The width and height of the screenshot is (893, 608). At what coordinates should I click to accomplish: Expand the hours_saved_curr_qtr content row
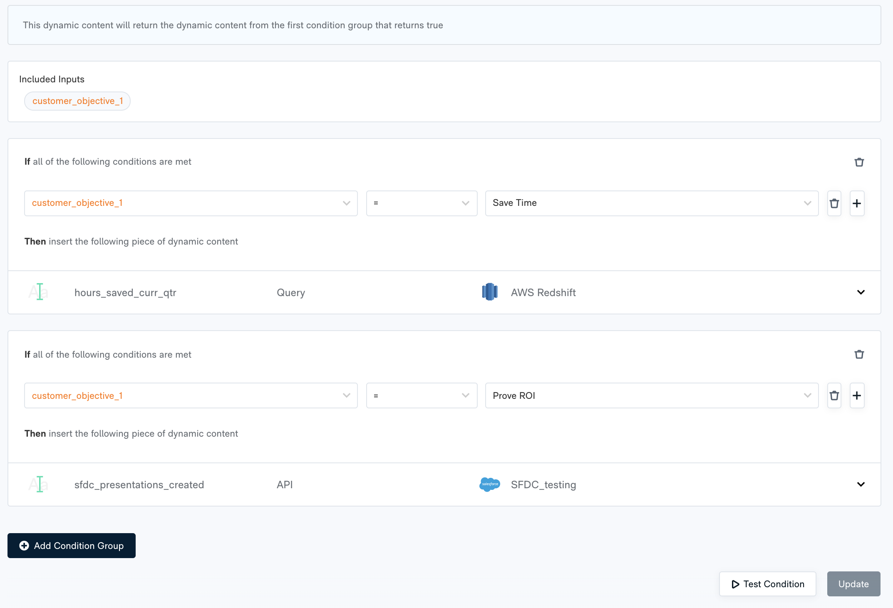click(861, 292)
